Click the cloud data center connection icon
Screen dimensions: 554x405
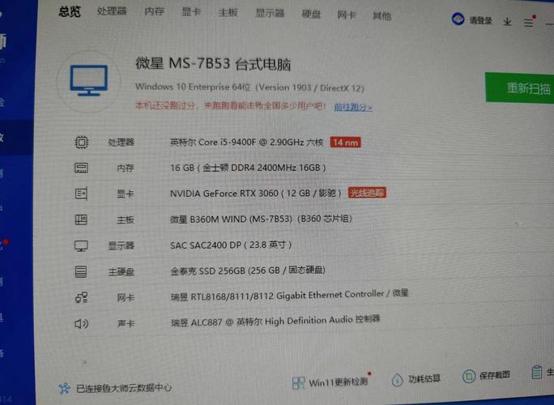point(64,388)
